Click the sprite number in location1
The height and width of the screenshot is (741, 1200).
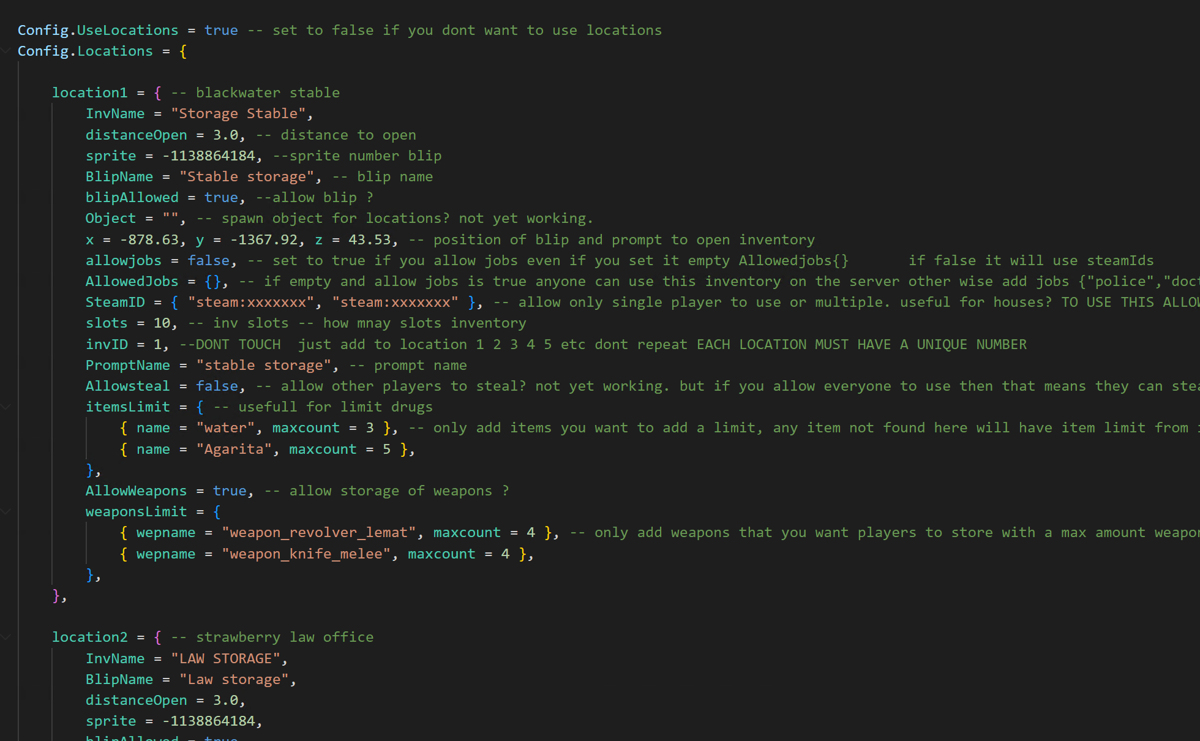208,156
